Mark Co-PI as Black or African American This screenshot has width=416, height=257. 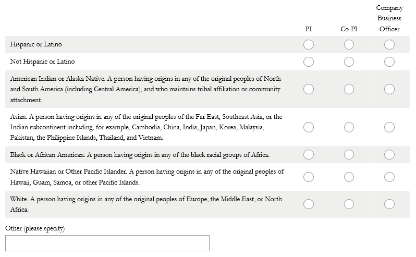pyautogui.click(x=349, y=154)
